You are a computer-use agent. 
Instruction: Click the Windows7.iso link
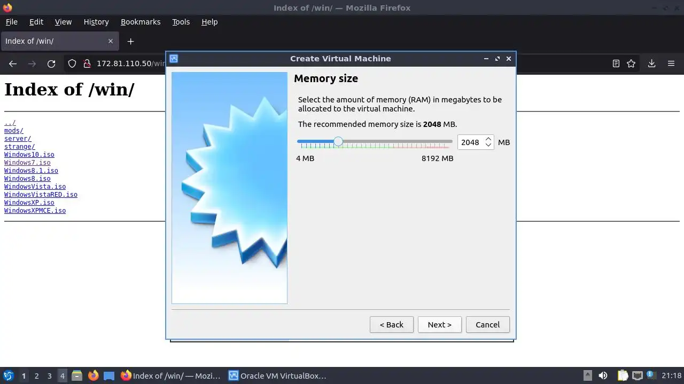pos(27,163)
